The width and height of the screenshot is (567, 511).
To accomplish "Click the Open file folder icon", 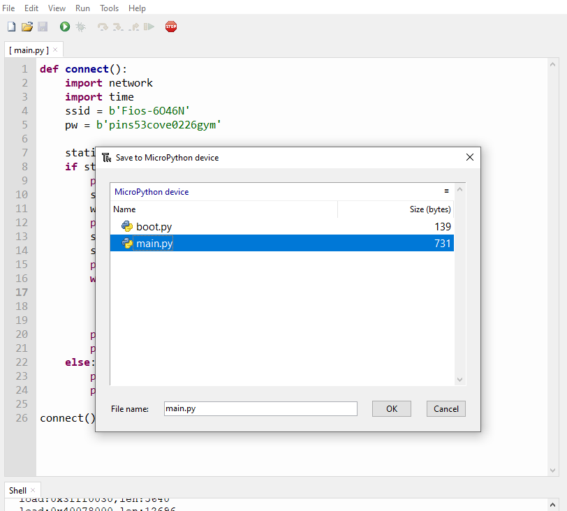I will [x=27, y=27].
